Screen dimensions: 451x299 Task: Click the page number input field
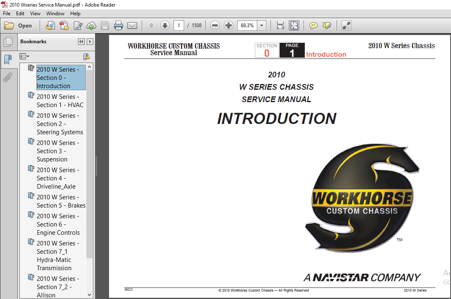coord(178,26)
